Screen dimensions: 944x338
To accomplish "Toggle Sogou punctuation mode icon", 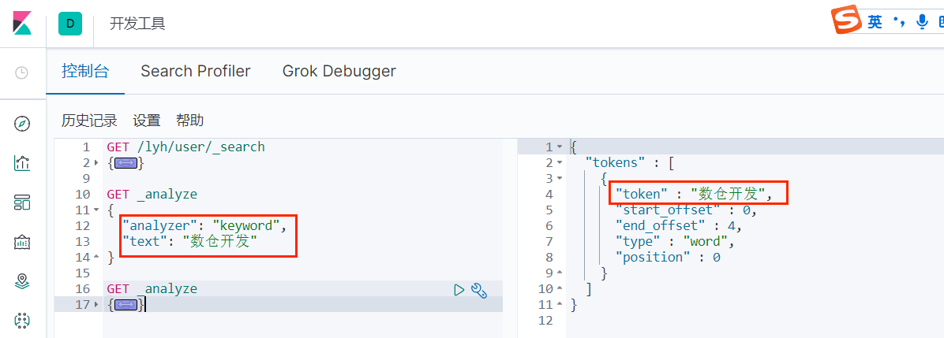I will pyautogui.click(x=900, y=22).
